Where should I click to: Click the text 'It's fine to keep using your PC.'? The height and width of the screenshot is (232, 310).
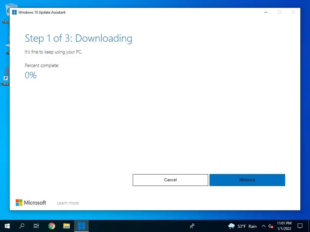click(x=53, y=52)
